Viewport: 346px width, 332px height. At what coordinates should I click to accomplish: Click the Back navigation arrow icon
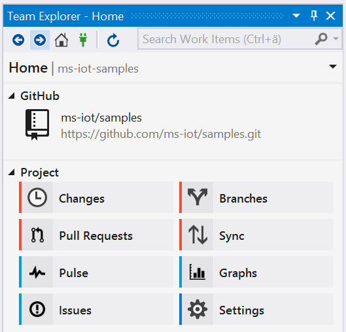[x=18, y=40]
